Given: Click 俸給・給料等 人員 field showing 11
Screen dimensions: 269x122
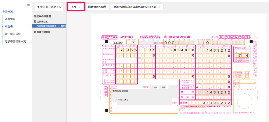Looking at the screenshot, I should point(147,50).
